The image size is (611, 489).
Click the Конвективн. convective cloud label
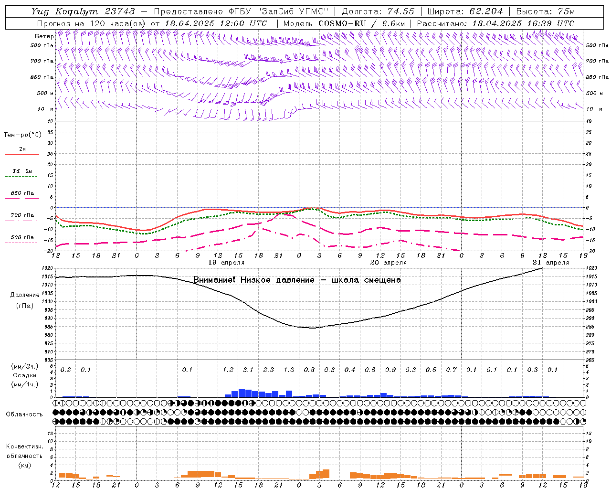[x=24, y=446]
